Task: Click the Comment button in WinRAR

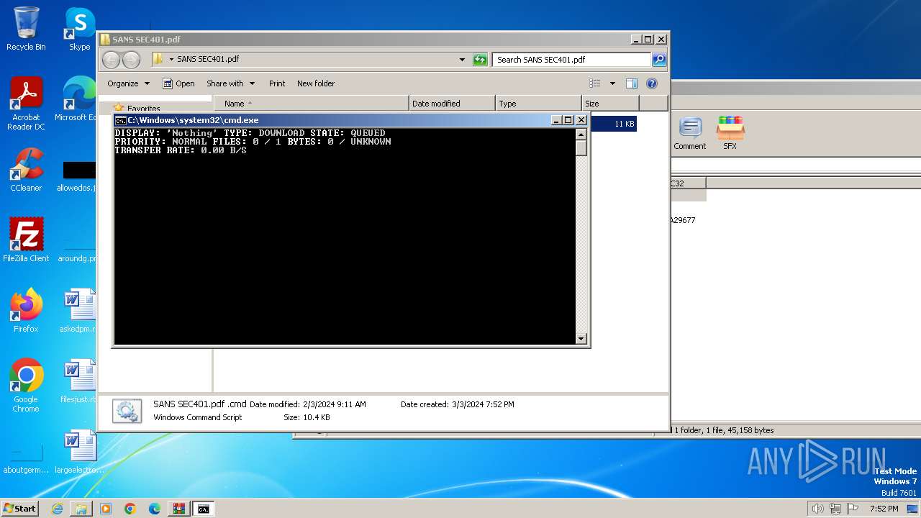Action: [x=689, y=133]
